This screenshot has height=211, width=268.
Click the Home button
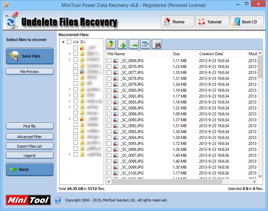pyautogui.click(x=177, y=21)
